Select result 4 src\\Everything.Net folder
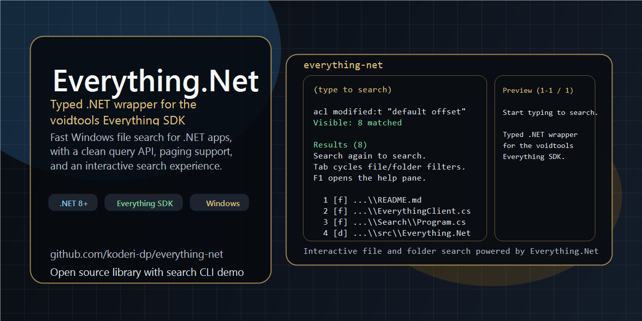The image size is (642, 321). (x=397, y=233)
